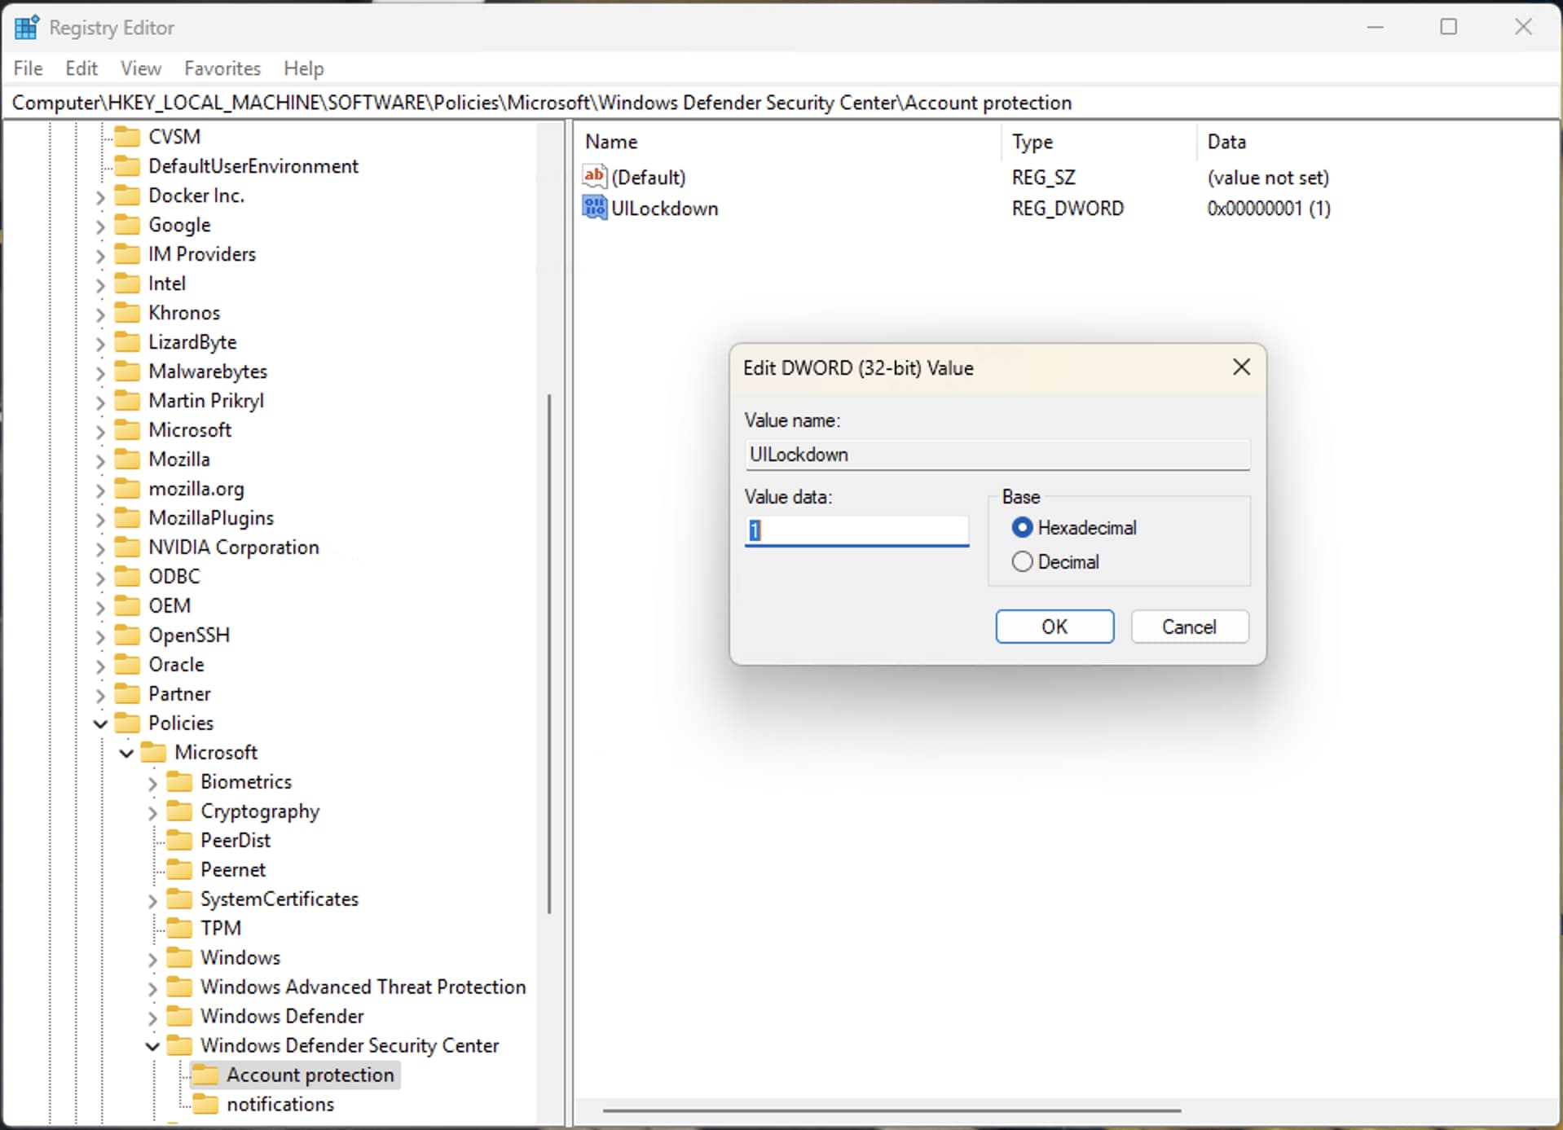1563x1130 pixels.
Task: Select the Hexadecimal base option
Action: [1022, 528]
